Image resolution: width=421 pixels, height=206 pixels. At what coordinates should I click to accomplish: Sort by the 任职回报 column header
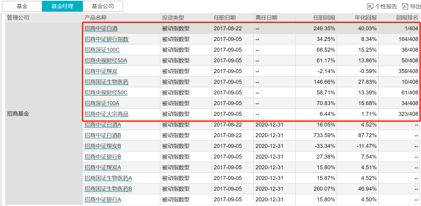click(x=324, y=18)
